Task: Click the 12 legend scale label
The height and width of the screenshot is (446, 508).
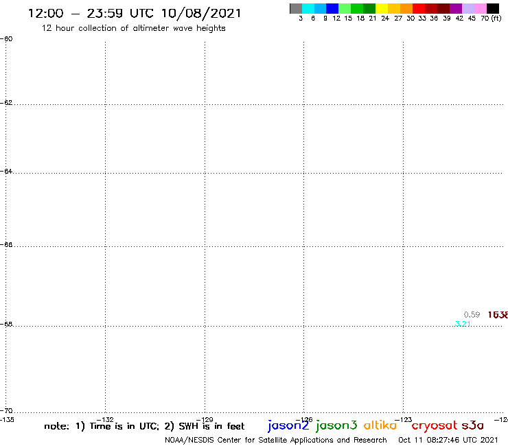Action: (336, 19)
